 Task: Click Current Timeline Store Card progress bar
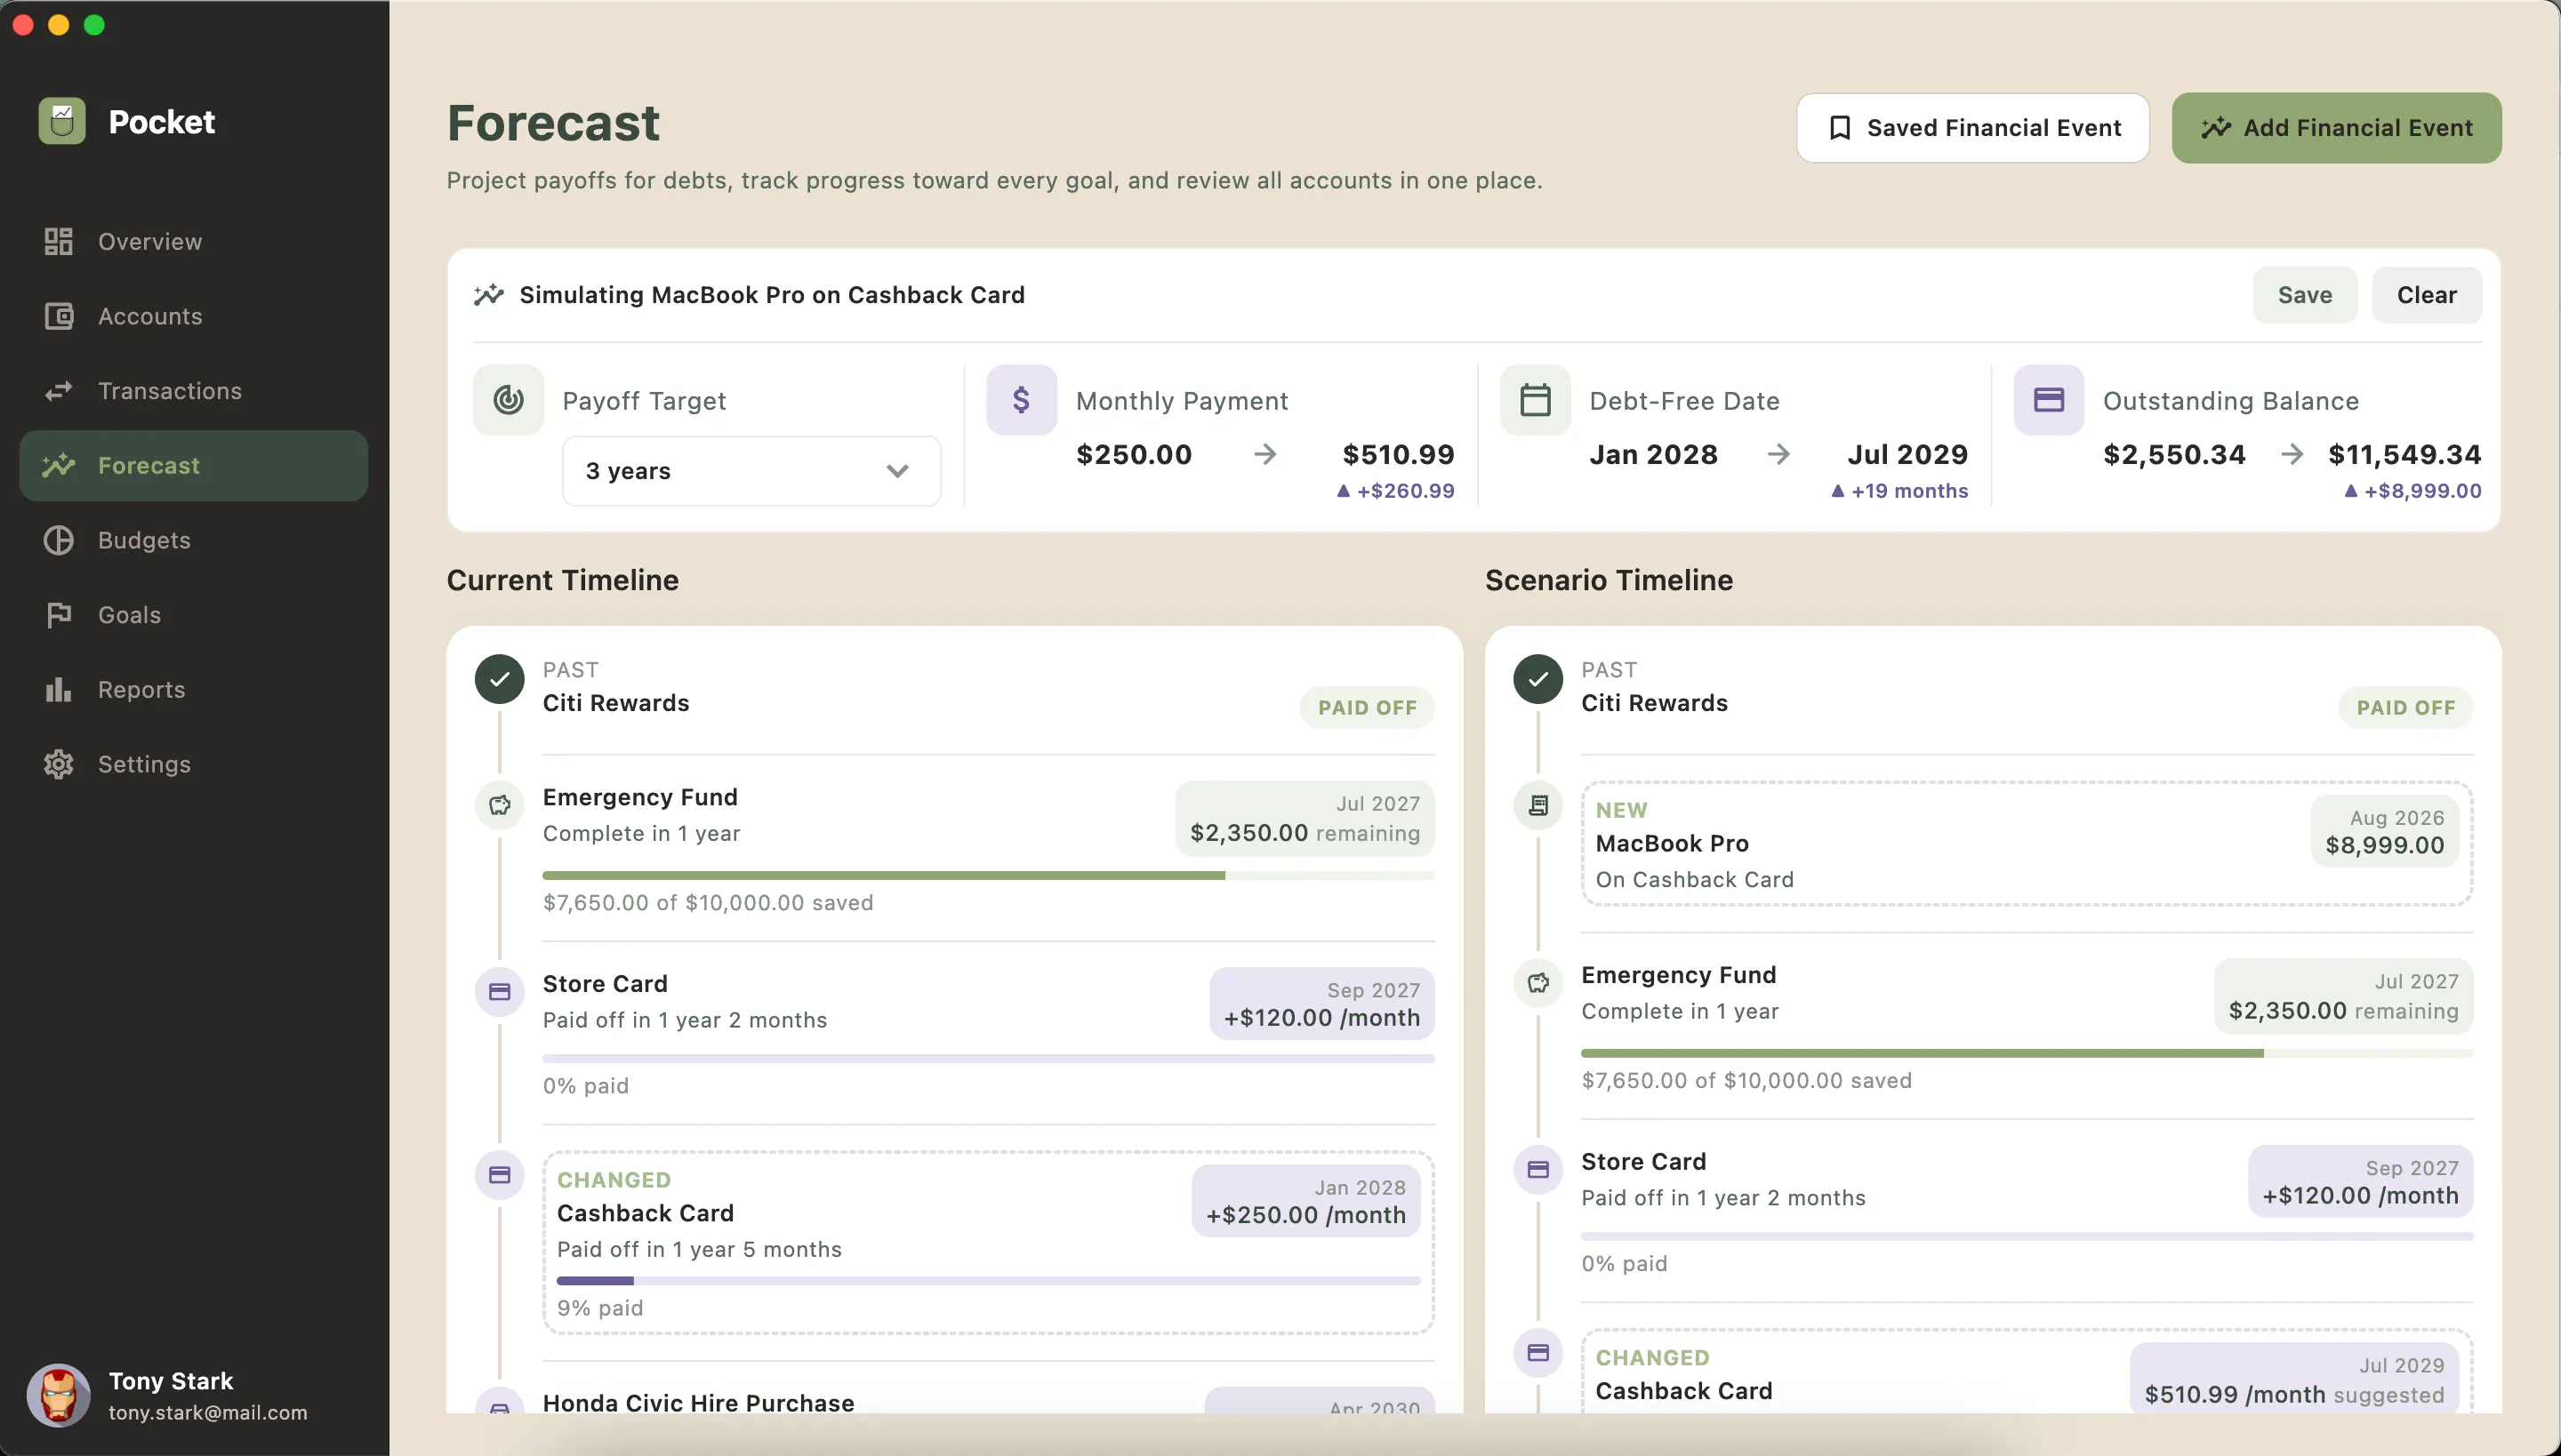989,1058
